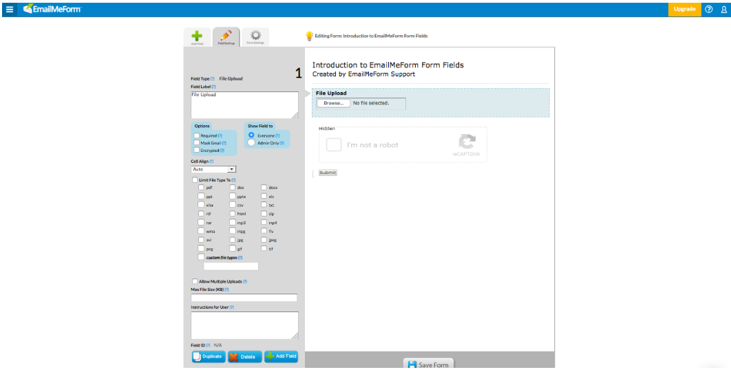Open the hamburger menu icon

(x=10, y=9)
